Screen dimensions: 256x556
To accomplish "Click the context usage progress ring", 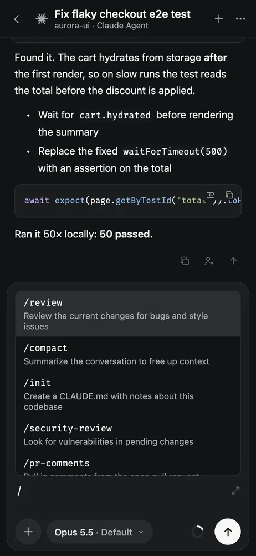I will click(198, 532).
